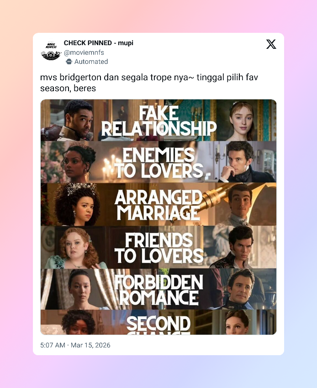This screenshot has height=388, width=317.
Task: Select the Second Chance banner text
Action: tap(158, 325)
